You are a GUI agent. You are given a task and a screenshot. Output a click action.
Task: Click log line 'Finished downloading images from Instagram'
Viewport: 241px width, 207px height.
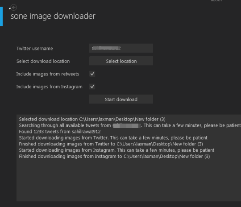[115, 157]
